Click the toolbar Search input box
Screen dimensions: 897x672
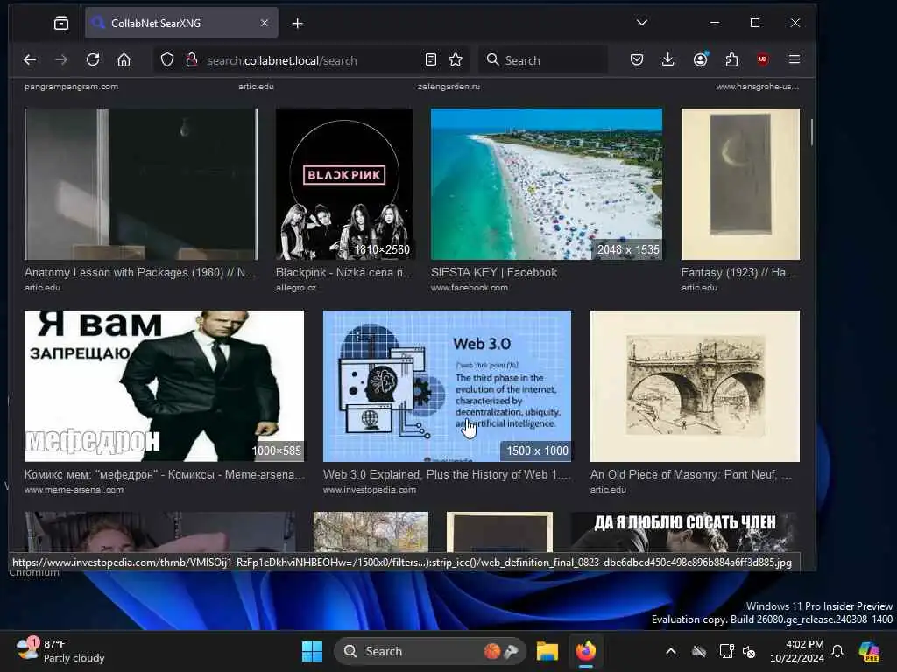click(543, 60)
